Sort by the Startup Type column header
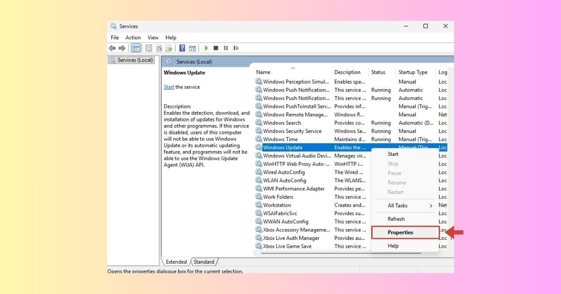The image size is (561, 294). pyautogui.click(x=416, y=72)
